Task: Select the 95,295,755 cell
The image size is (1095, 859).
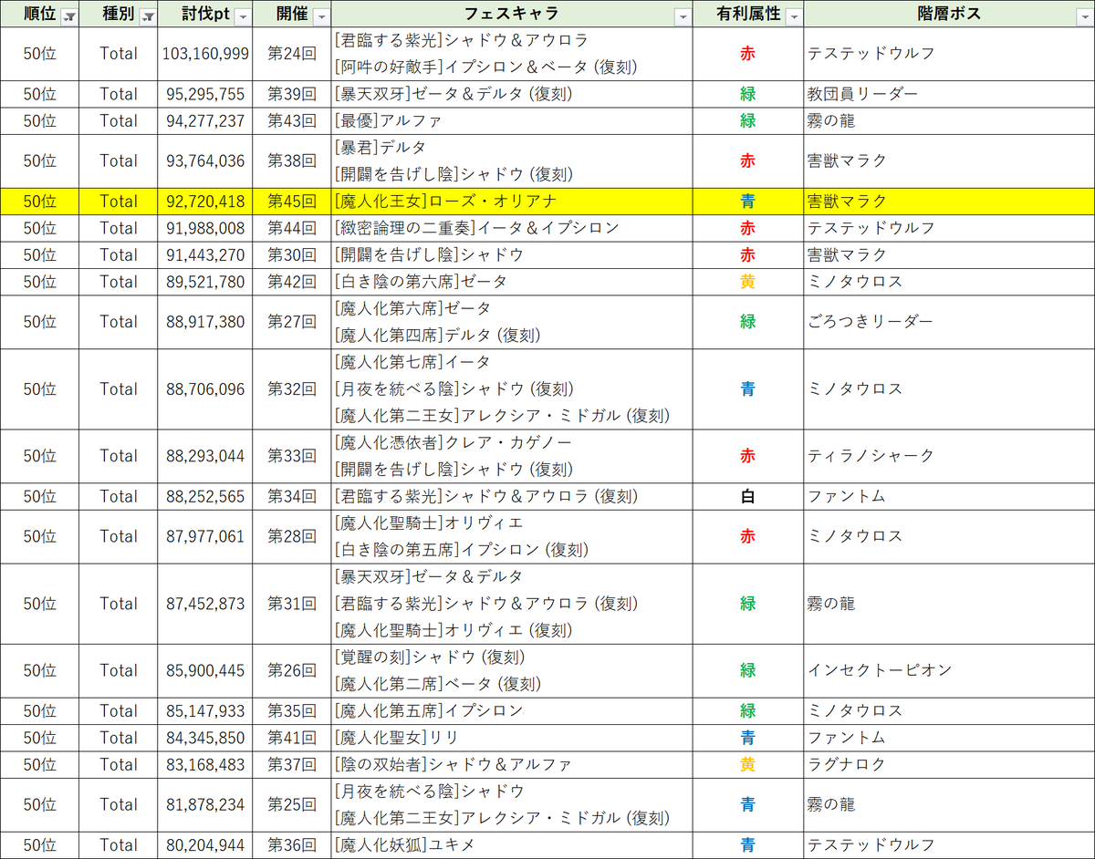Action: point(204,94)
